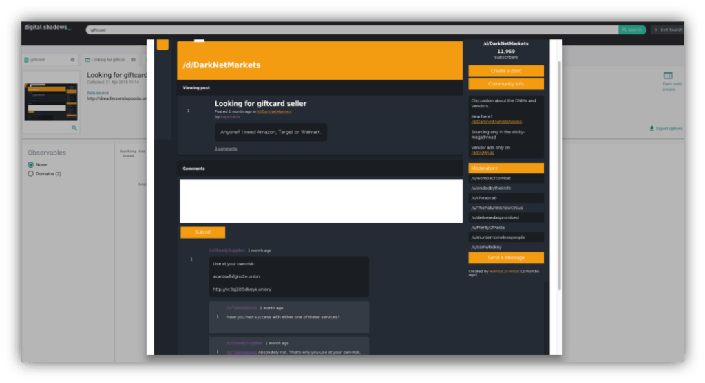Open the /d/DarkNetMarkets link in post byline

click(274, 111)
